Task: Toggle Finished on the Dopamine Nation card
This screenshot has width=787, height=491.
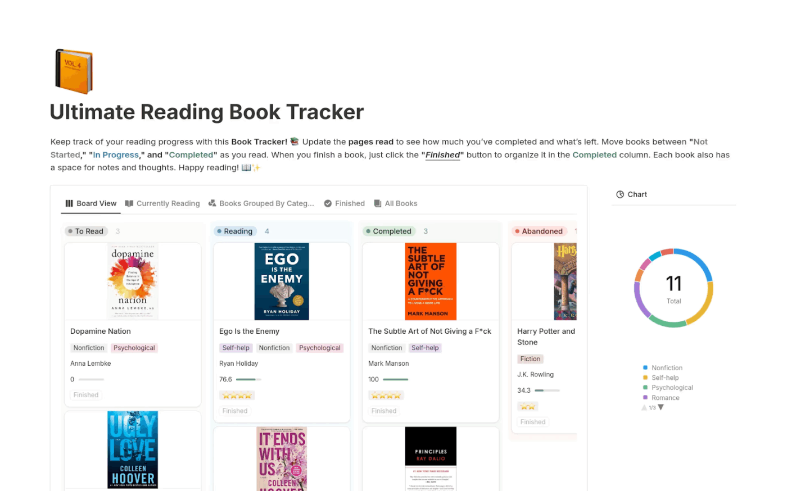Action: [x=85, y=395]
